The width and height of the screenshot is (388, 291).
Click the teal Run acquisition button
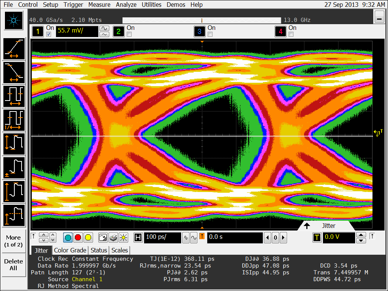click(68, 238)
